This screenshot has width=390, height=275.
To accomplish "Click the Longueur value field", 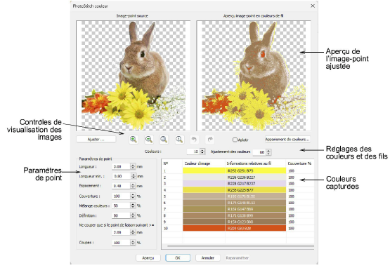I will 121,166.
